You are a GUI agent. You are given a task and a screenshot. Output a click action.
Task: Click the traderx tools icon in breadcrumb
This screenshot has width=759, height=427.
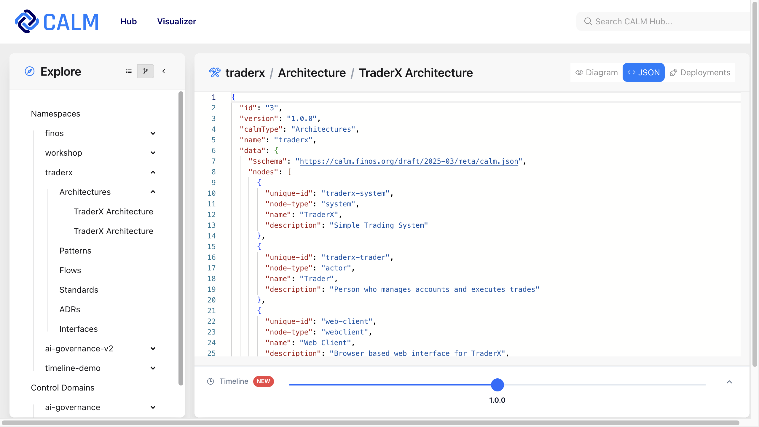pos(215,72)
